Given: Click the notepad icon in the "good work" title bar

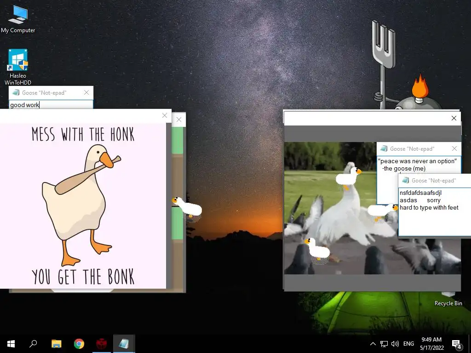Looking at the screenshot, I should coord(16,93).
